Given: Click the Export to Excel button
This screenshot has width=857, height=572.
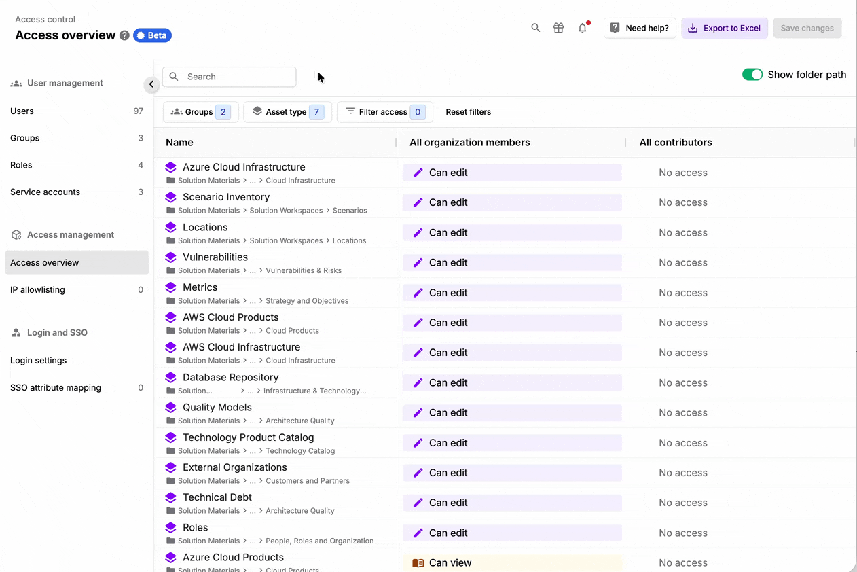Looking at the screenshot, I should point(725,28).
